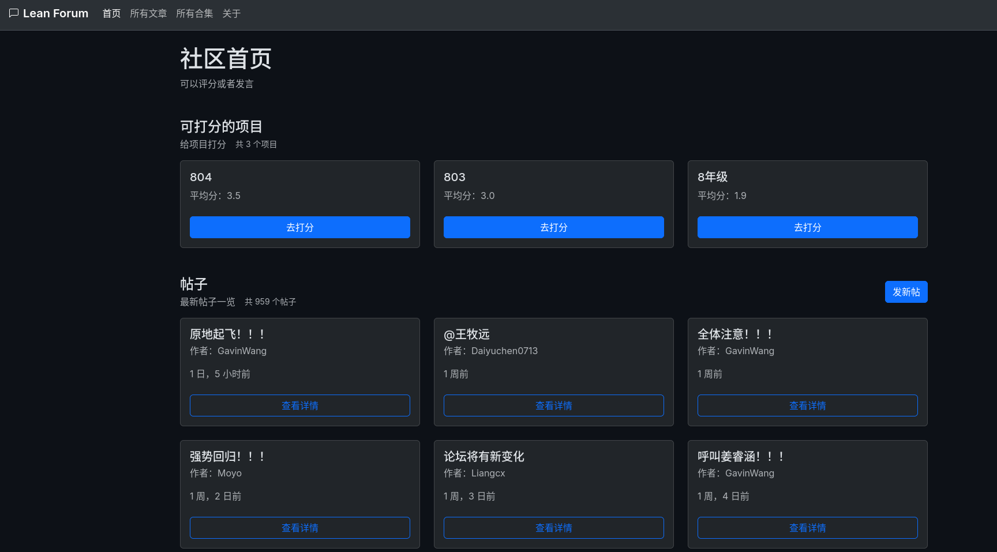Open 所有文章 navigation item
Viewport: 997px width, 552px height.
148,13
